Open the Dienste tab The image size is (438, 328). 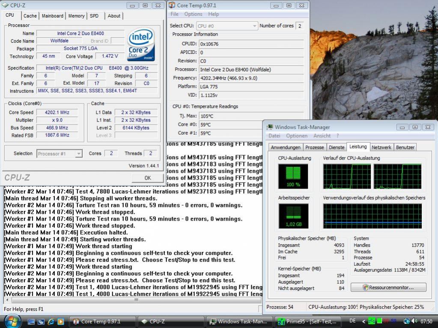click(337, 147)
